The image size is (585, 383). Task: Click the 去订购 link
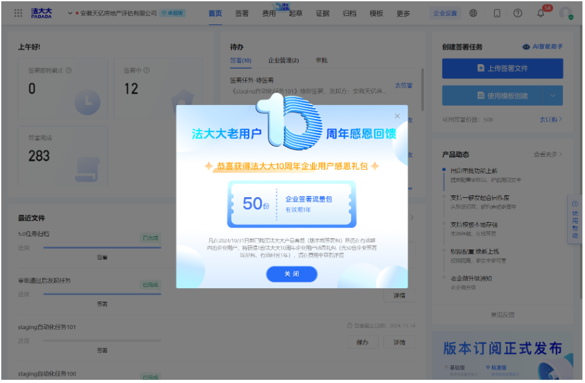[x=552, y=120]
